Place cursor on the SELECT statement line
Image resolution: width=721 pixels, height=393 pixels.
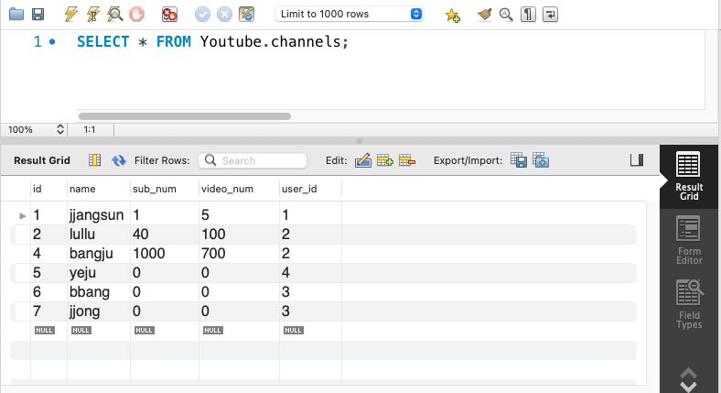coord(212,42)
